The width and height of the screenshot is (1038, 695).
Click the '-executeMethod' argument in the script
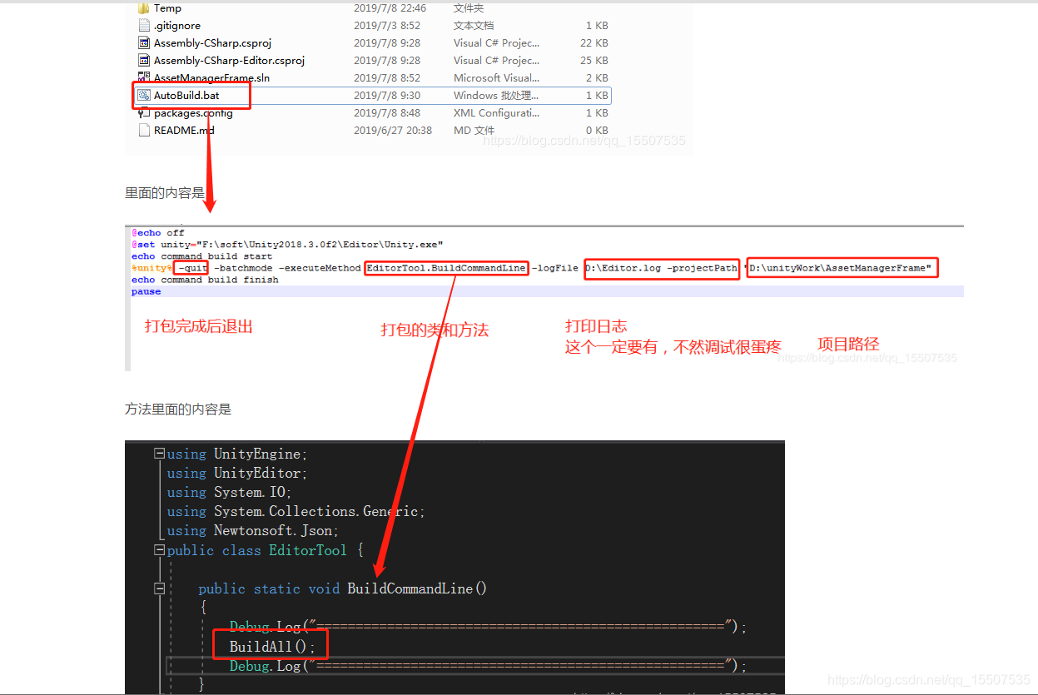point(320,268)
